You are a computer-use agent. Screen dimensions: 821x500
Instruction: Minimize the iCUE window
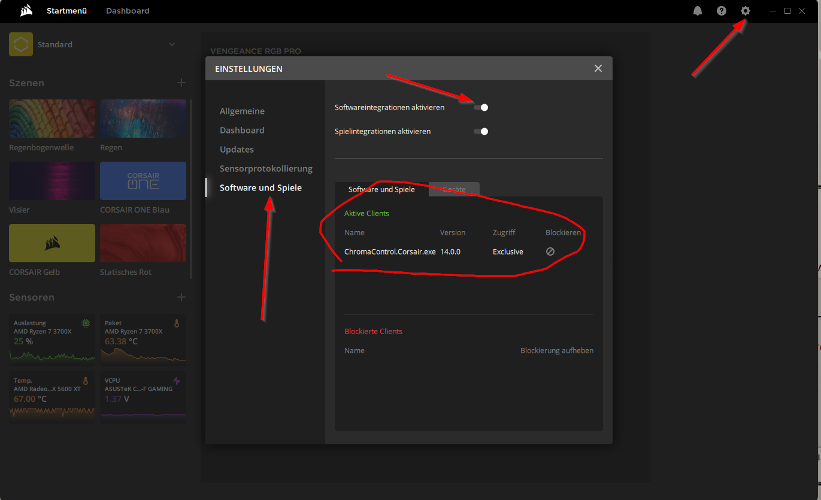[773, 11]
